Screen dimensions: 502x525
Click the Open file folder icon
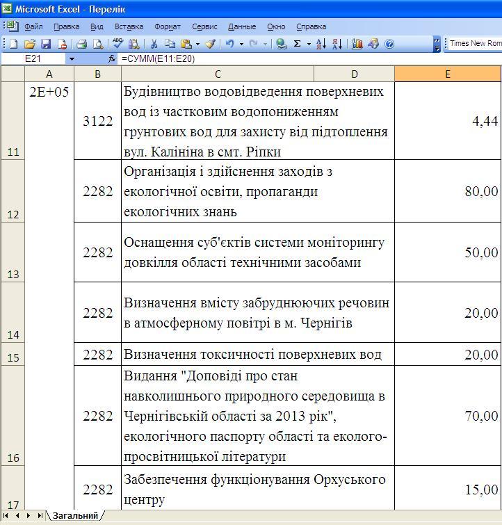tap(30, 44)
